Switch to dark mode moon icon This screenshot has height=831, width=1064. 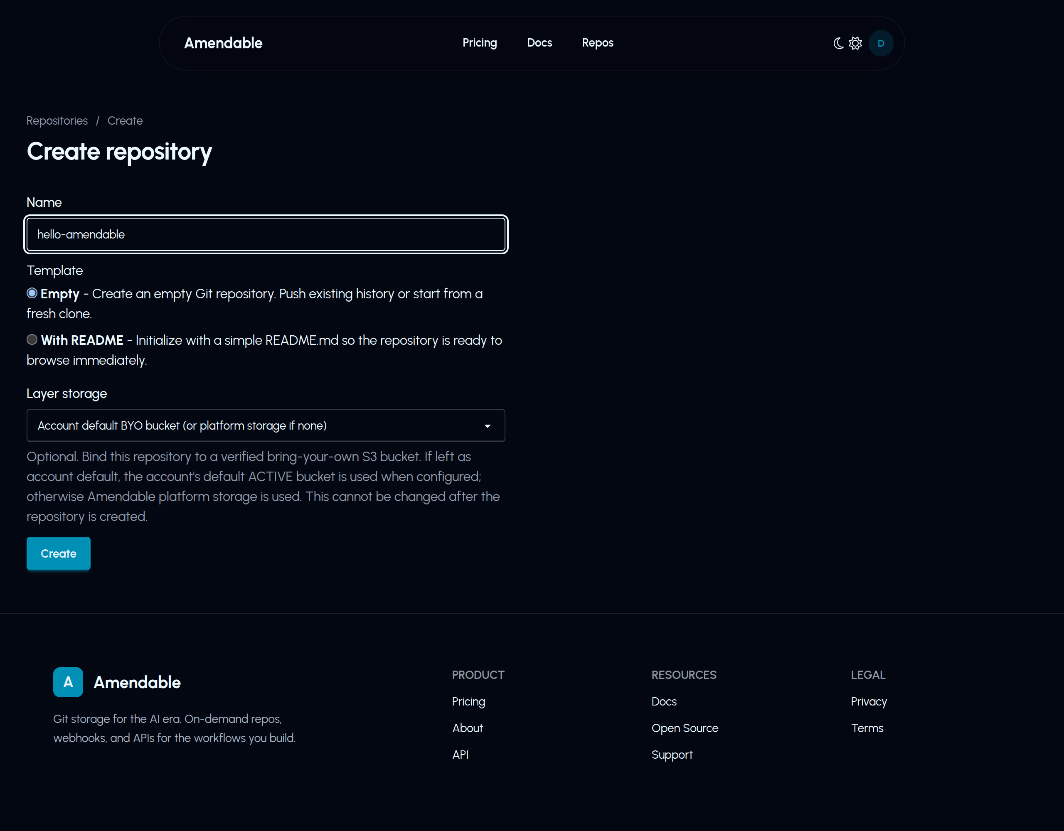click(x=838, y=43)
